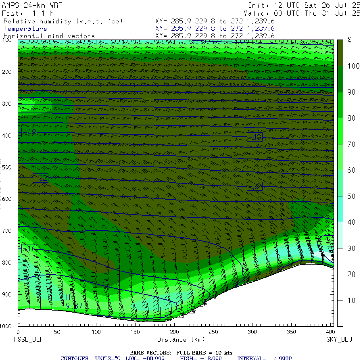Click the colorbar "50" tick label

(x=351, y=196)
